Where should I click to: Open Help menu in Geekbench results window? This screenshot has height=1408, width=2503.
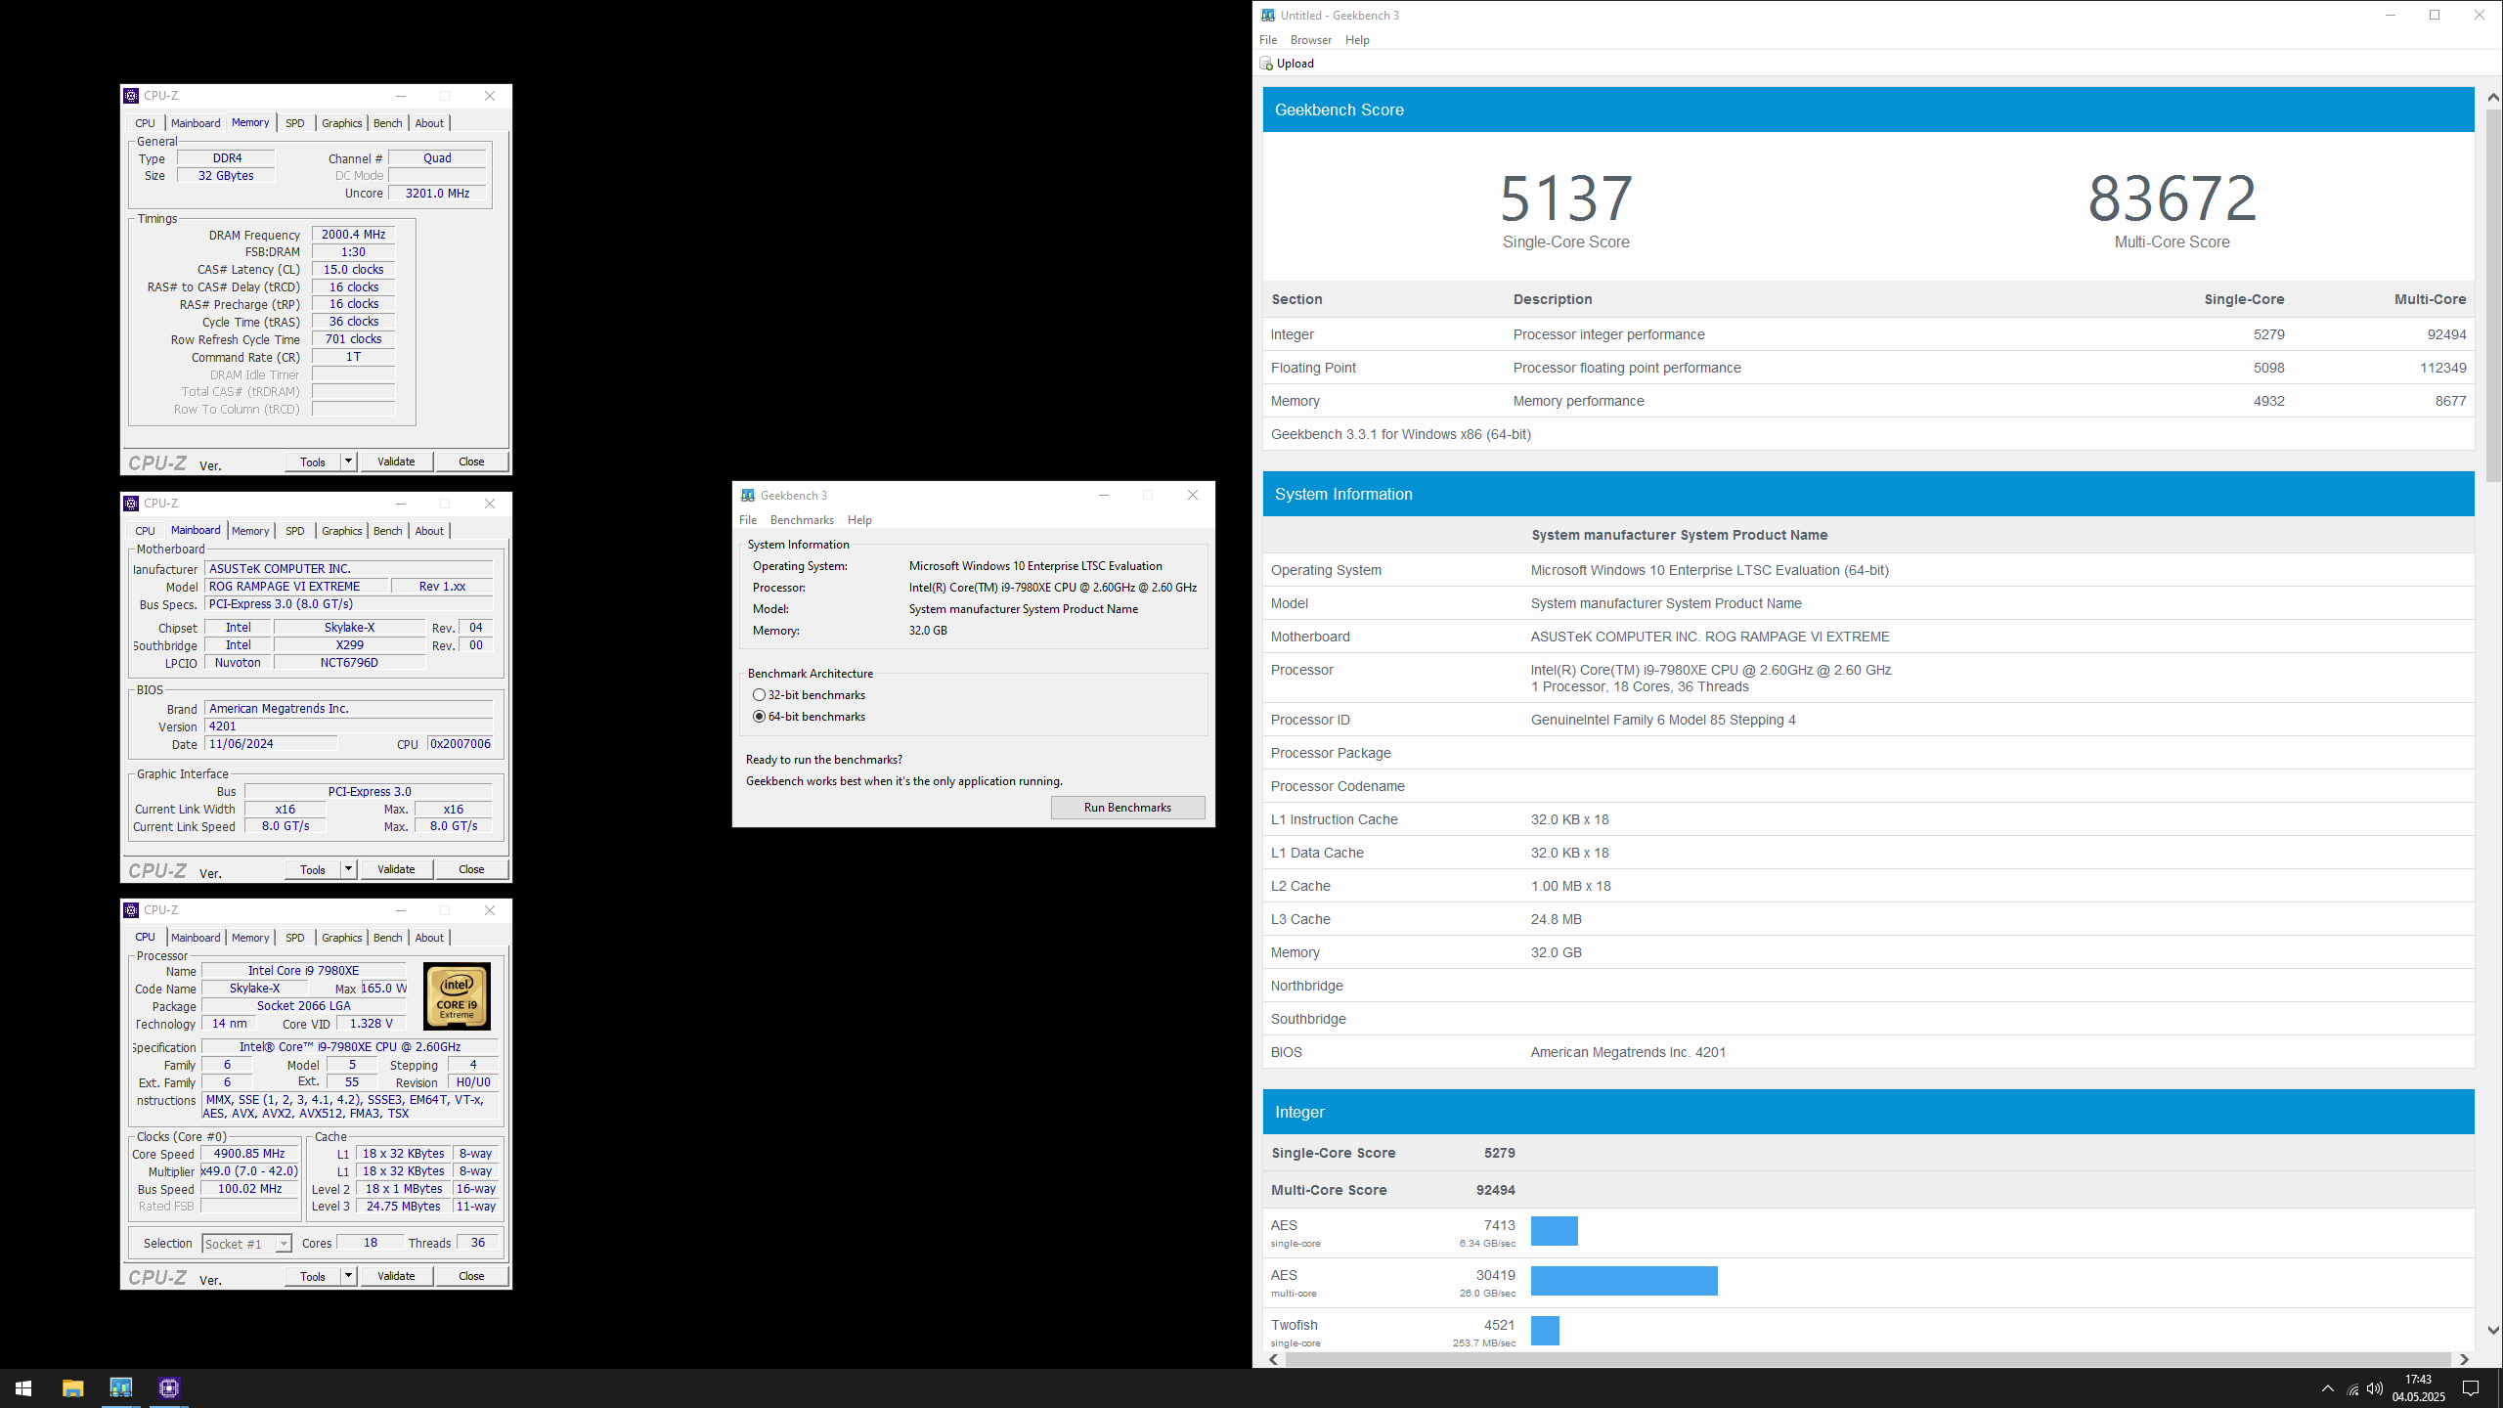tap(1357, 40)
